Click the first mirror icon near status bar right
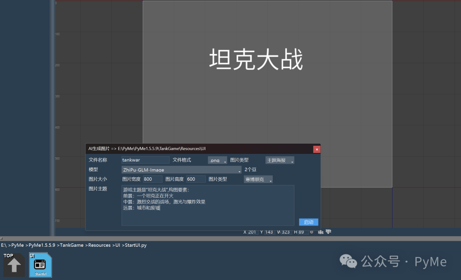The width and height of the screenshot is (461, 280). point(321,232)
